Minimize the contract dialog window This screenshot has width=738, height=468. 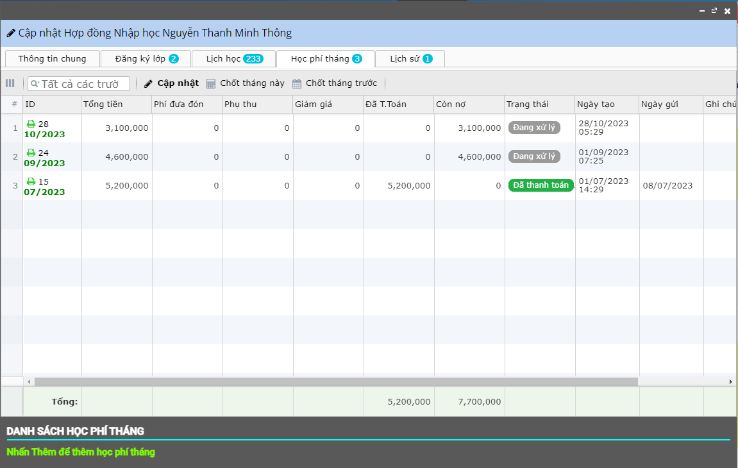point(702,11)
